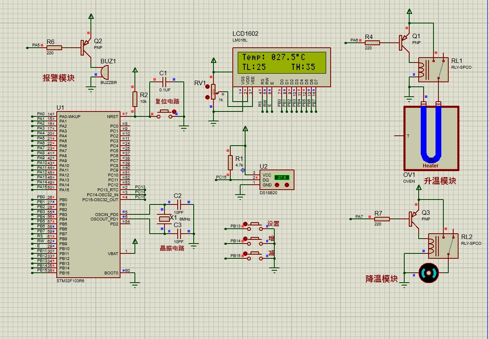This screenshot has width=489, height=339.
Task: Select the U1 STM32F103R6 chip body
Action: tap(88, 195)
